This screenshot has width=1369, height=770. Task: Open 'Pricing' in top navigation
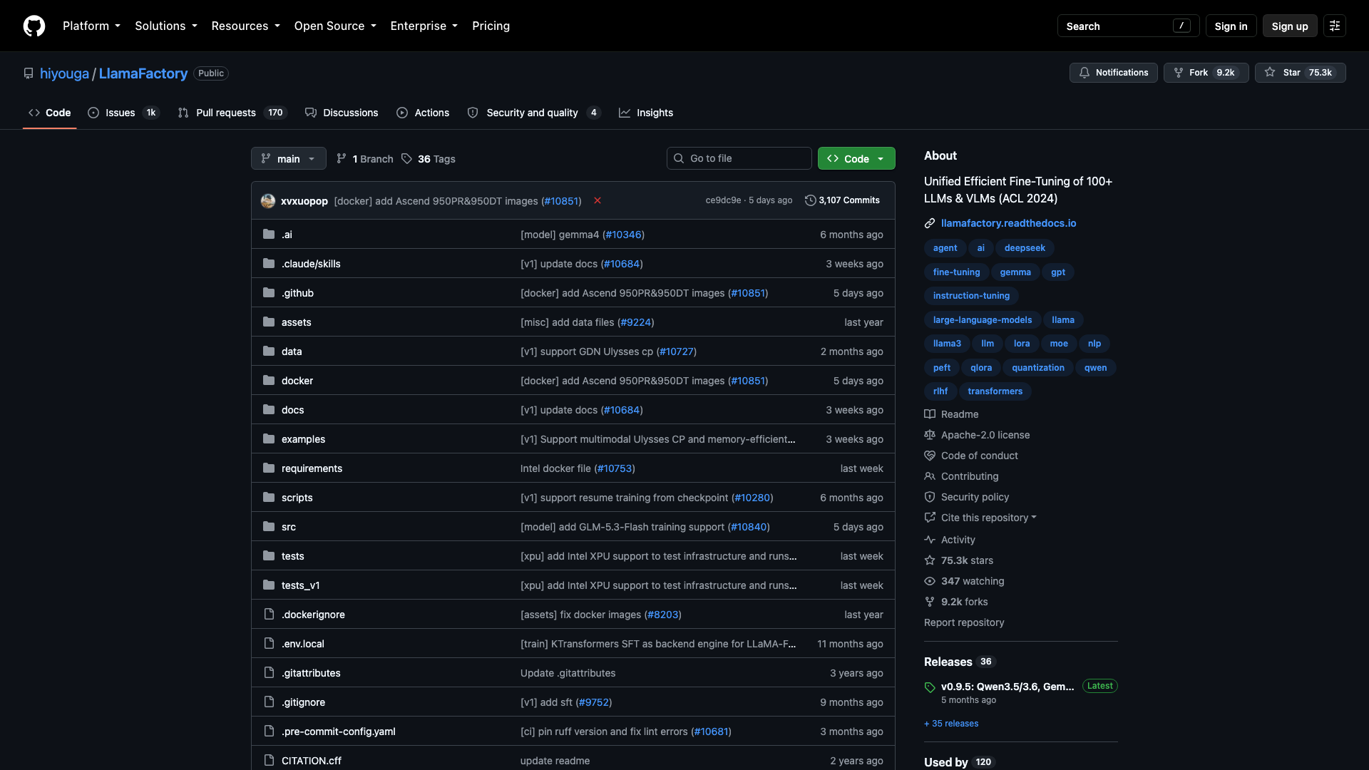[491, 26]
